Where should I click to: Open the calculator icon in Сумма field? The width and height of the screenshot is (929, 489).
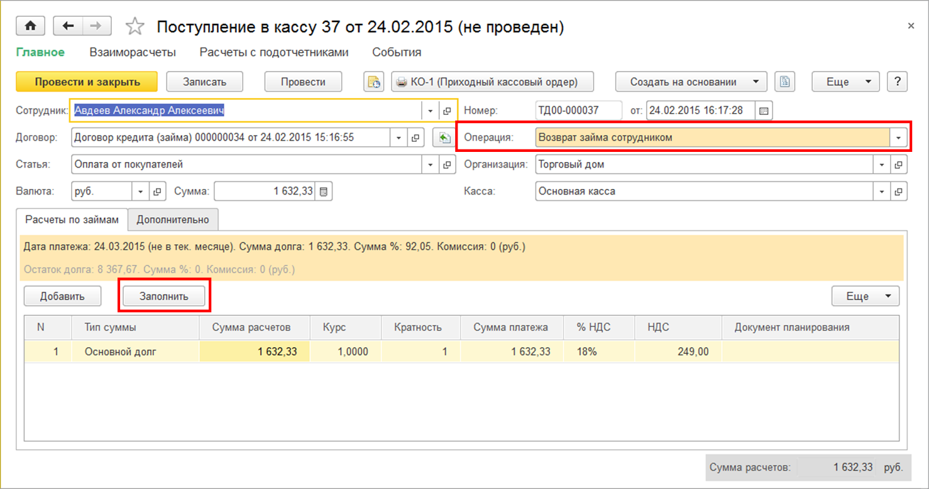click(x=324, y=191)
